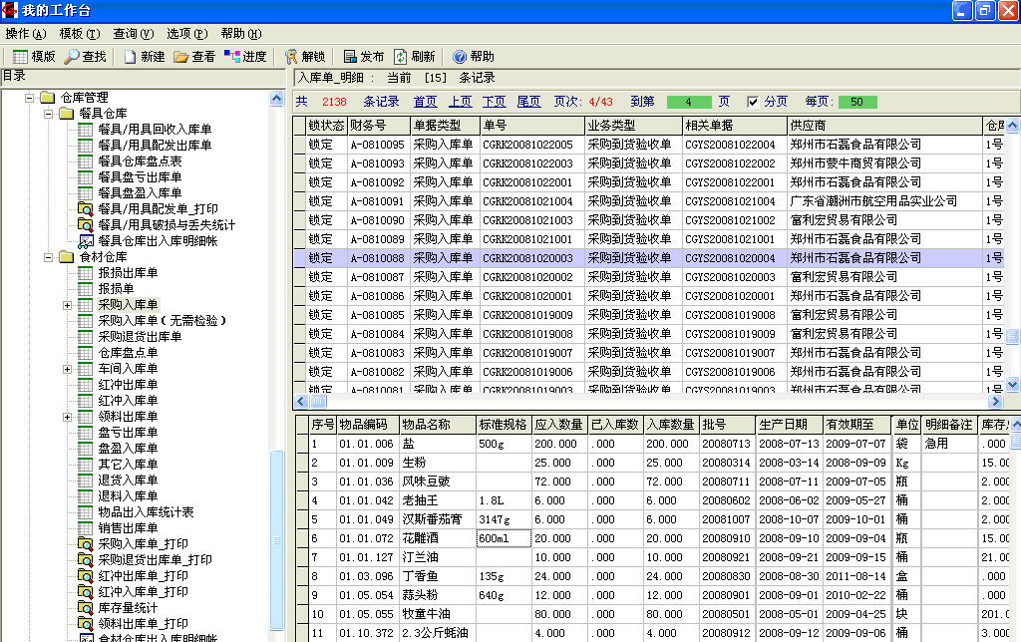Expand the 领料出库单 tree node
Viewport: 1021px width, 642px height.
click(68, 417)
